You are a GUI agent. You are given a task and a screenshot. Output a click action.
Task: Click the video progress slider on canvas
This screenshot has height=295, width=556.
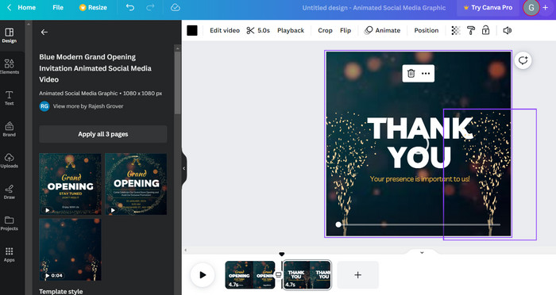pos(419,224)
